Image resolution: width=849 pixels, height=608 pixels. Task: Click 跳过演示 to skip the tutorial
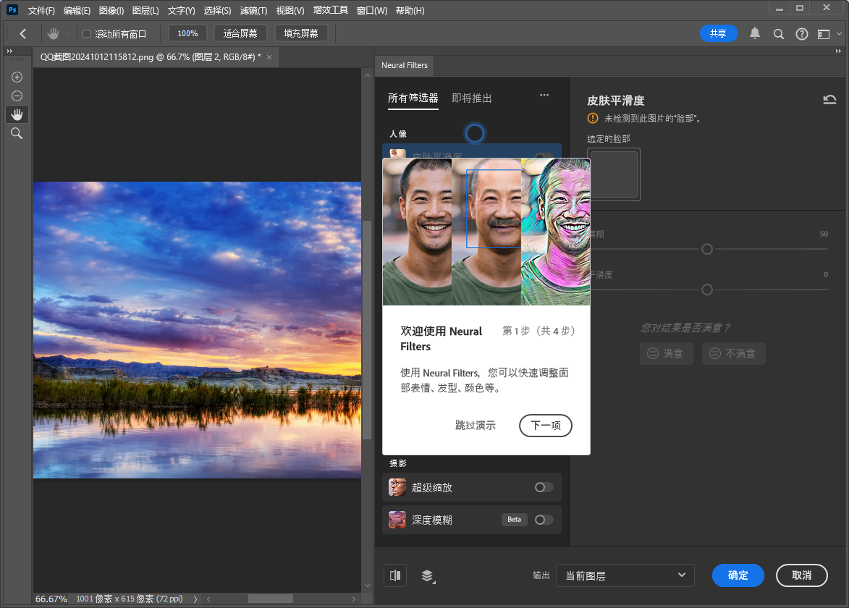point(475,426)
